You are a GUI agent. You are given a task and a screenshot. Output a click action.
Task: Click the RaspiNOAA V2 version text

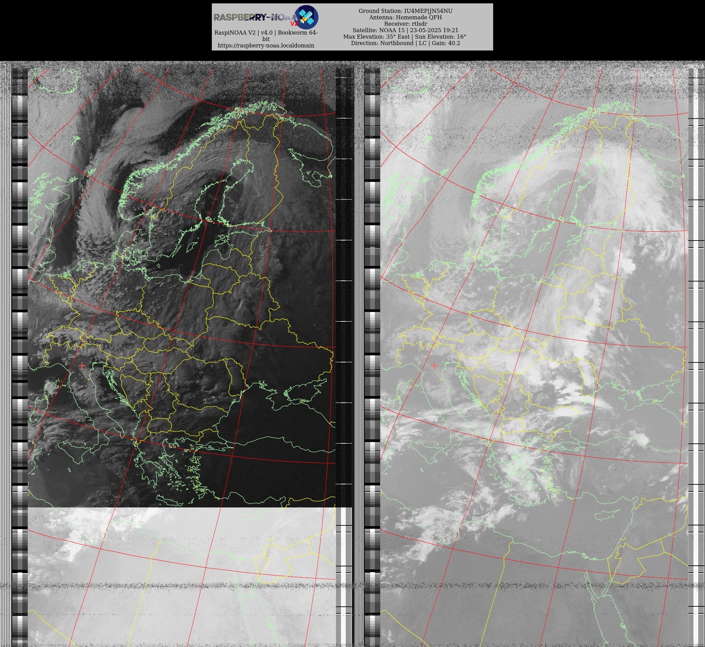[x=266, y=36]
